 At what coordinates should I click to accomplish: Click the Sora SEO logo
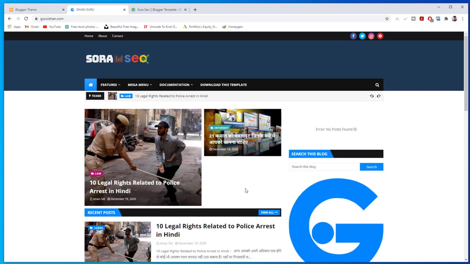[117, 59]
